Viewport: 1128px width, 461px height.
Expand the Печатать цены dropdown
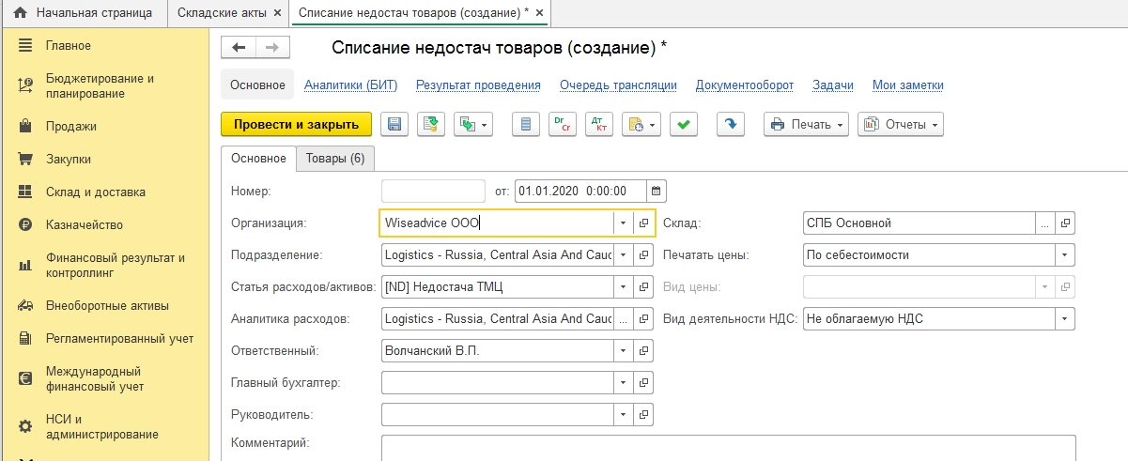pyautogui.click(x=1064, y=254)
